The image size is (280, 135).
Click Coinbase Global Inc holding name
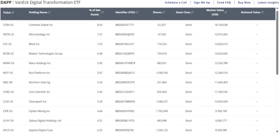click(41, 25)
